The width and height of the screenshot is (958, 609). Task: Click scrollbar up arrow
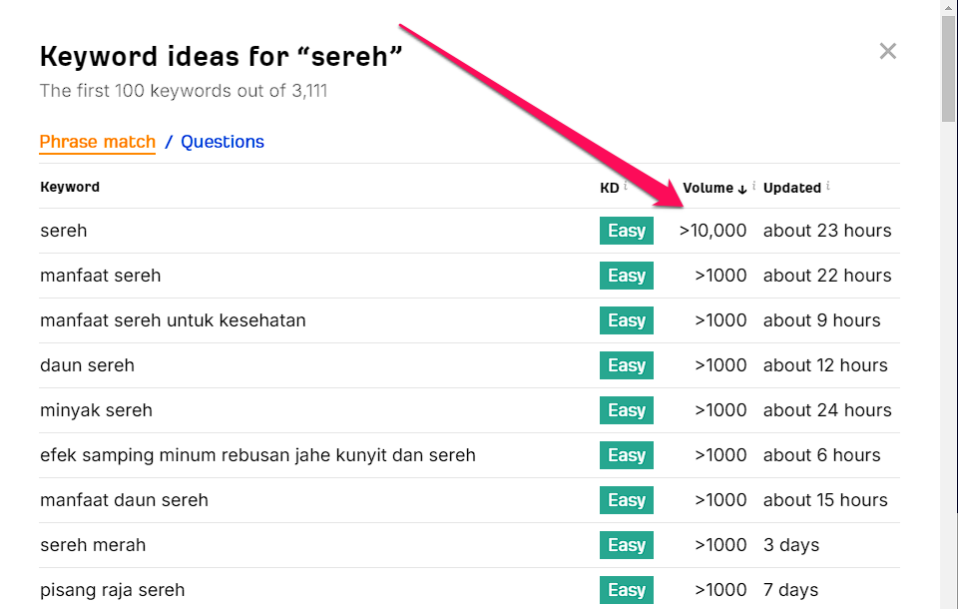tap(949, 8)
